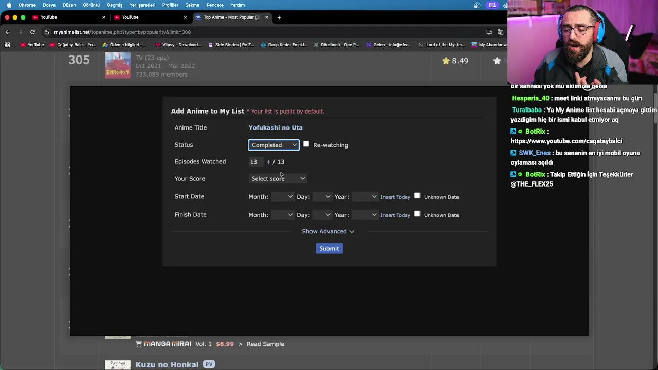Viewport: 658px width, 370px height.
Task: Select the Top Anime - Most Popular tab
Action: point(231,17)
